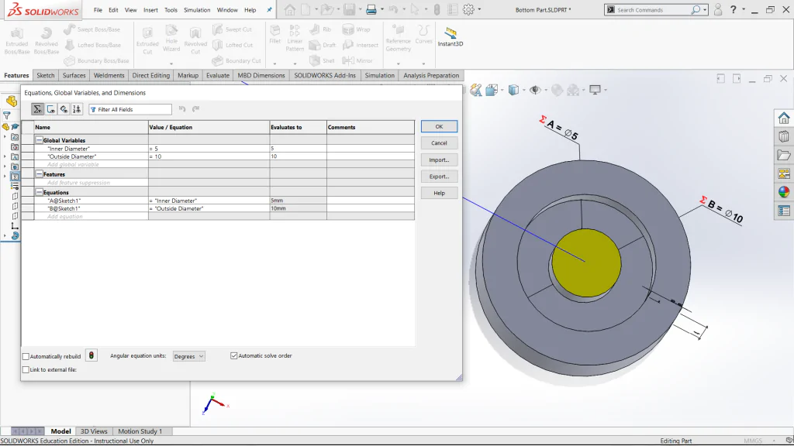Collapse the Equations section
The width and height of the screenshot is (794, 446).
(39, 192)
